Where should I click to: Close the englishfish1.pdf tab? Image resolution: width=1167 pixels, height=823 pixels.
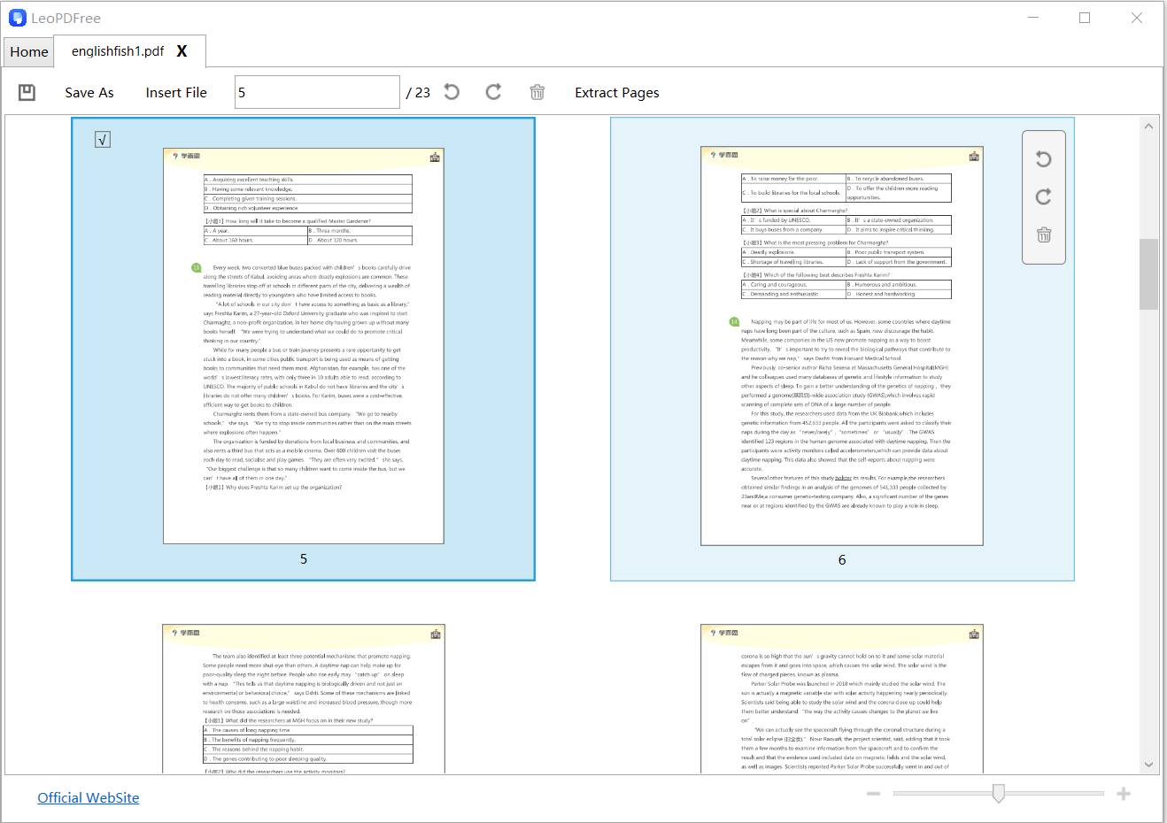(182, 51)
